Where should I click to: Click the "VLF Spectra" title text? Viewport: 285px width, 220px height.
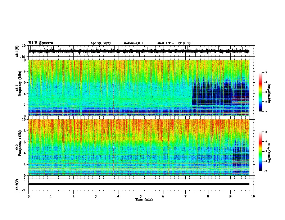click(41, 43)
